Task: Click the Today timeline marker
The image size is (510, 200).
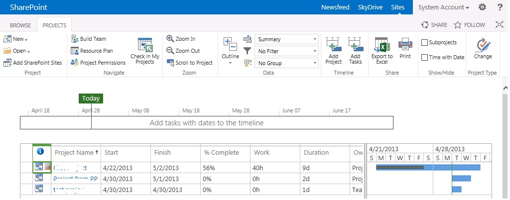Action: [x=91, y=99]
